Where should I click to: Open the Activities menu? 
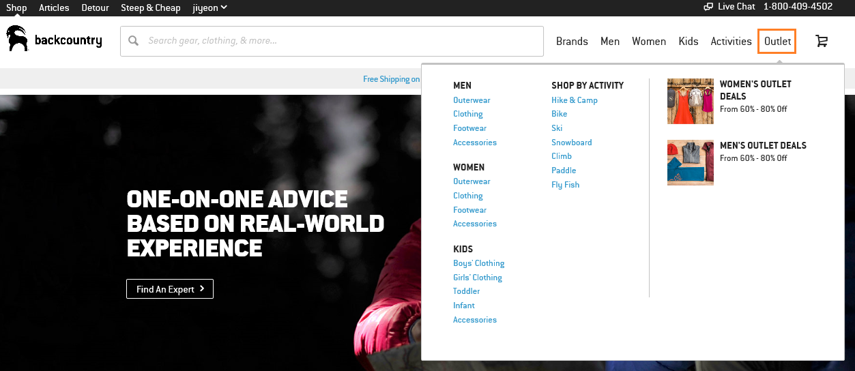[731, 42]
